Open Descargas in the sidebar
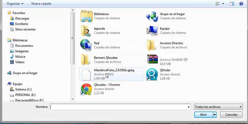Image resolution: width=248 pixels, height=124 pixels. (22, 19)
